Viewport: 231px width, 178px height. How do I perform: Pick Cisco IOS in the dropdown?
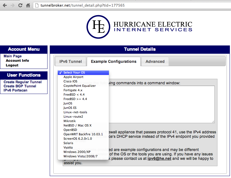[83, 81]
